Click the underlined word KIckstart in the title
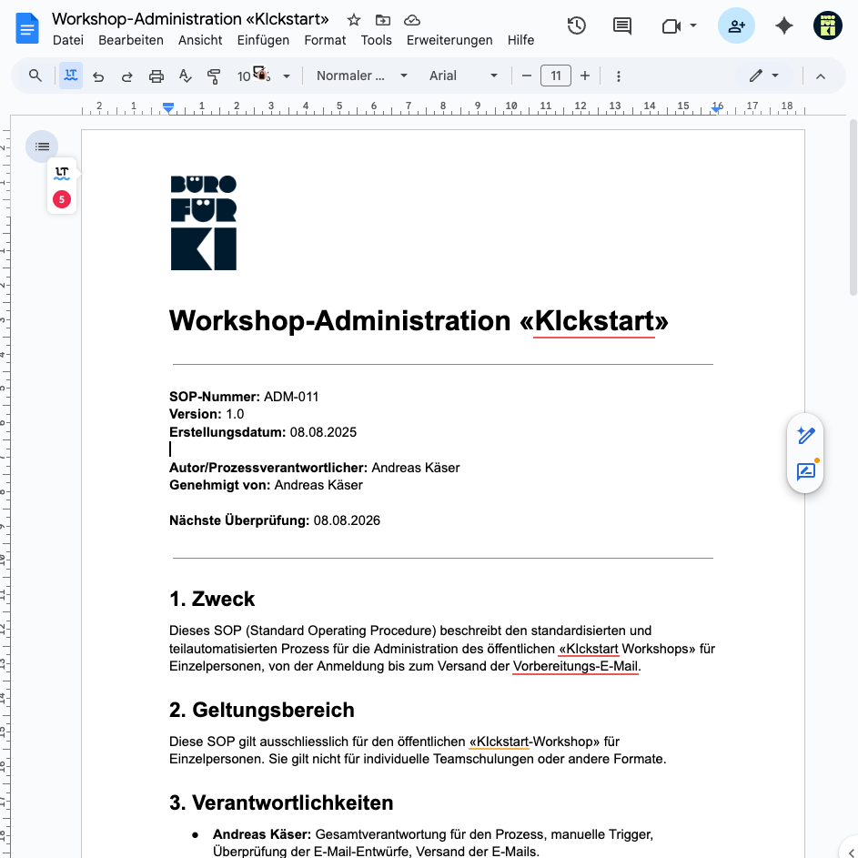 [594, 320]
